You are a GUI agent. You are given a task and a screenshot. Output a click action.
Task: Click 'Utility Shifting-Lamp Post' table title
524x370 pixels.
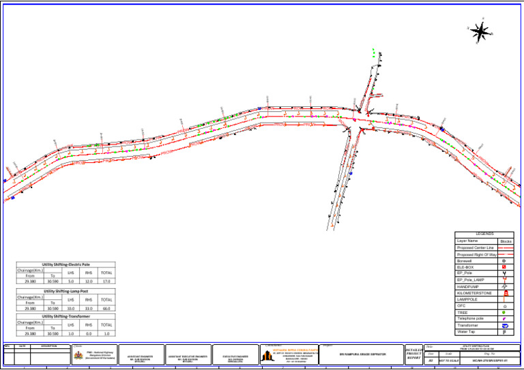coord(65,291)
